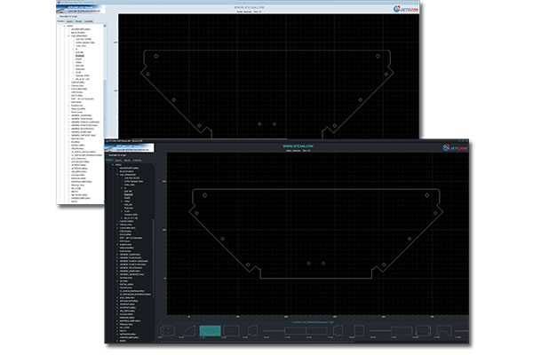Open the Layers tab in dark window
Image resolution: width=533 pixels, height=355 pixels.
118,160
